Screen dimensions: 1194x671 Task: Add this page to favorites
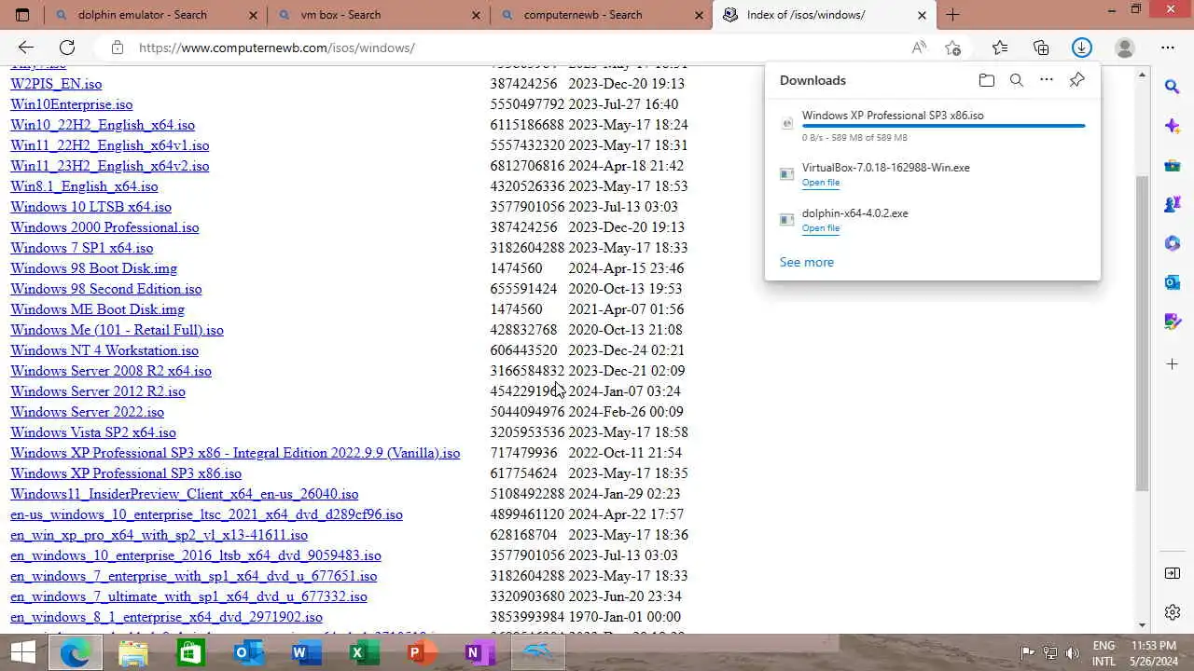(x=952, y=48)
